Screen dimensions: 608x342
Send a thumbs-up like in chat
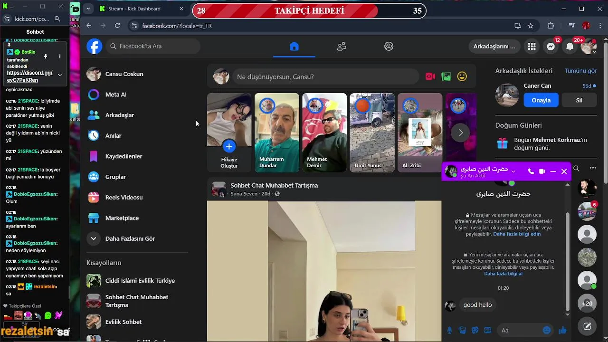(x=563, y=330)
